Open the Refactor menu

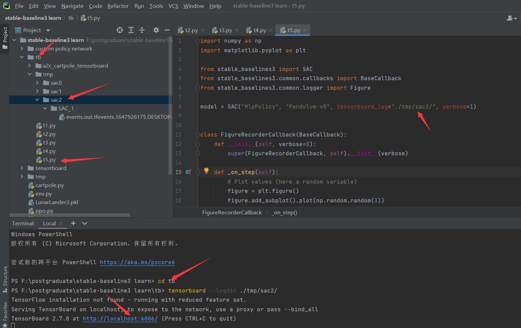[x=118, y=6]
